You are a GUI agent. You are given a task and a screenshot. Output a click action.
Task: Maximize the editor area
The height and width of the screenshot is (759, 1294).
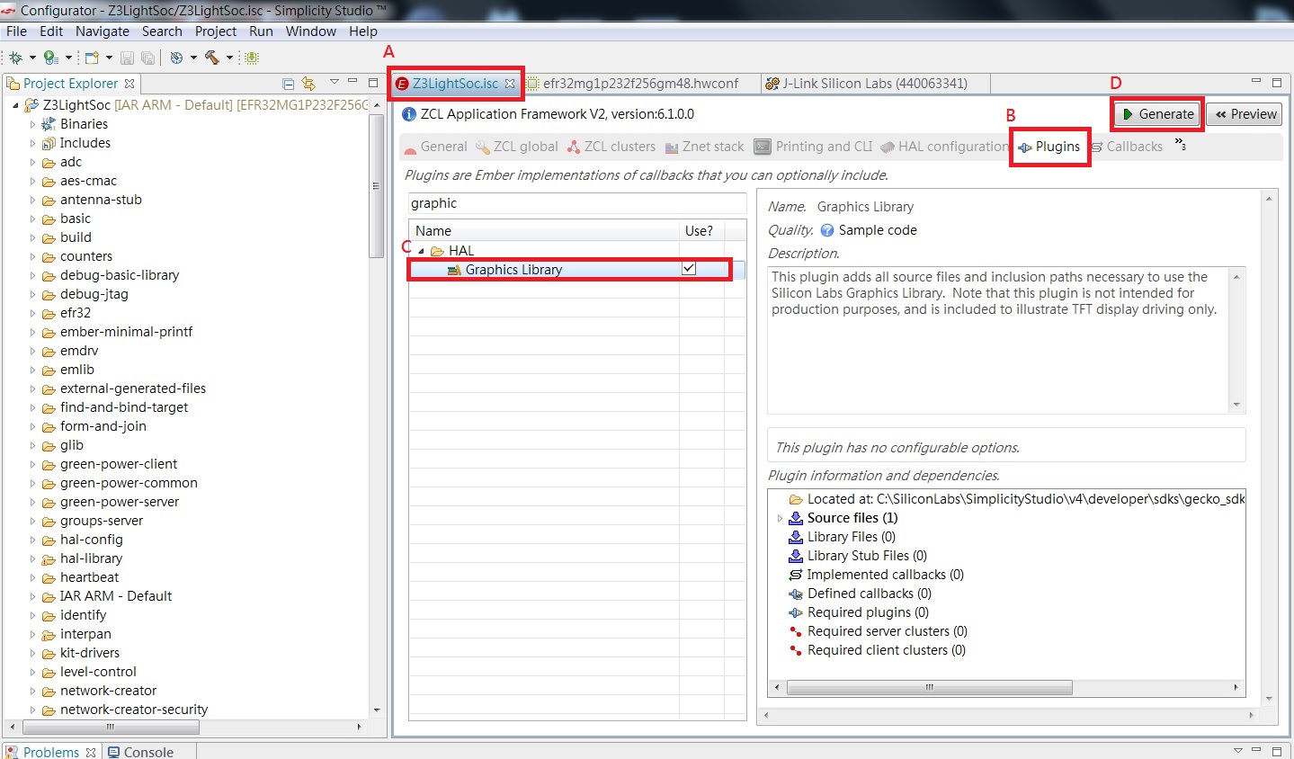click(x=1277, y=82)
